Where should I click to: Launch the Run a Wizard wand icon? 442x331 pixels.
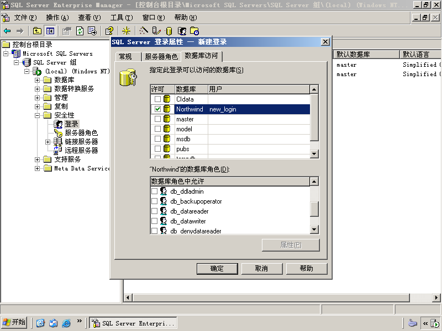click(x=144, y=31)
